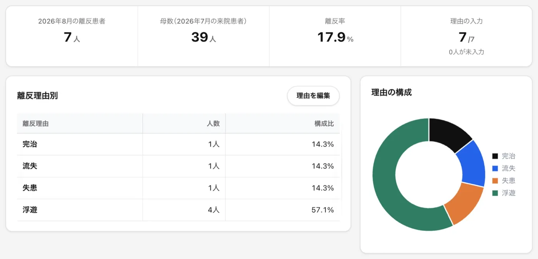Click the 理由を編集 button

(313, 96)
